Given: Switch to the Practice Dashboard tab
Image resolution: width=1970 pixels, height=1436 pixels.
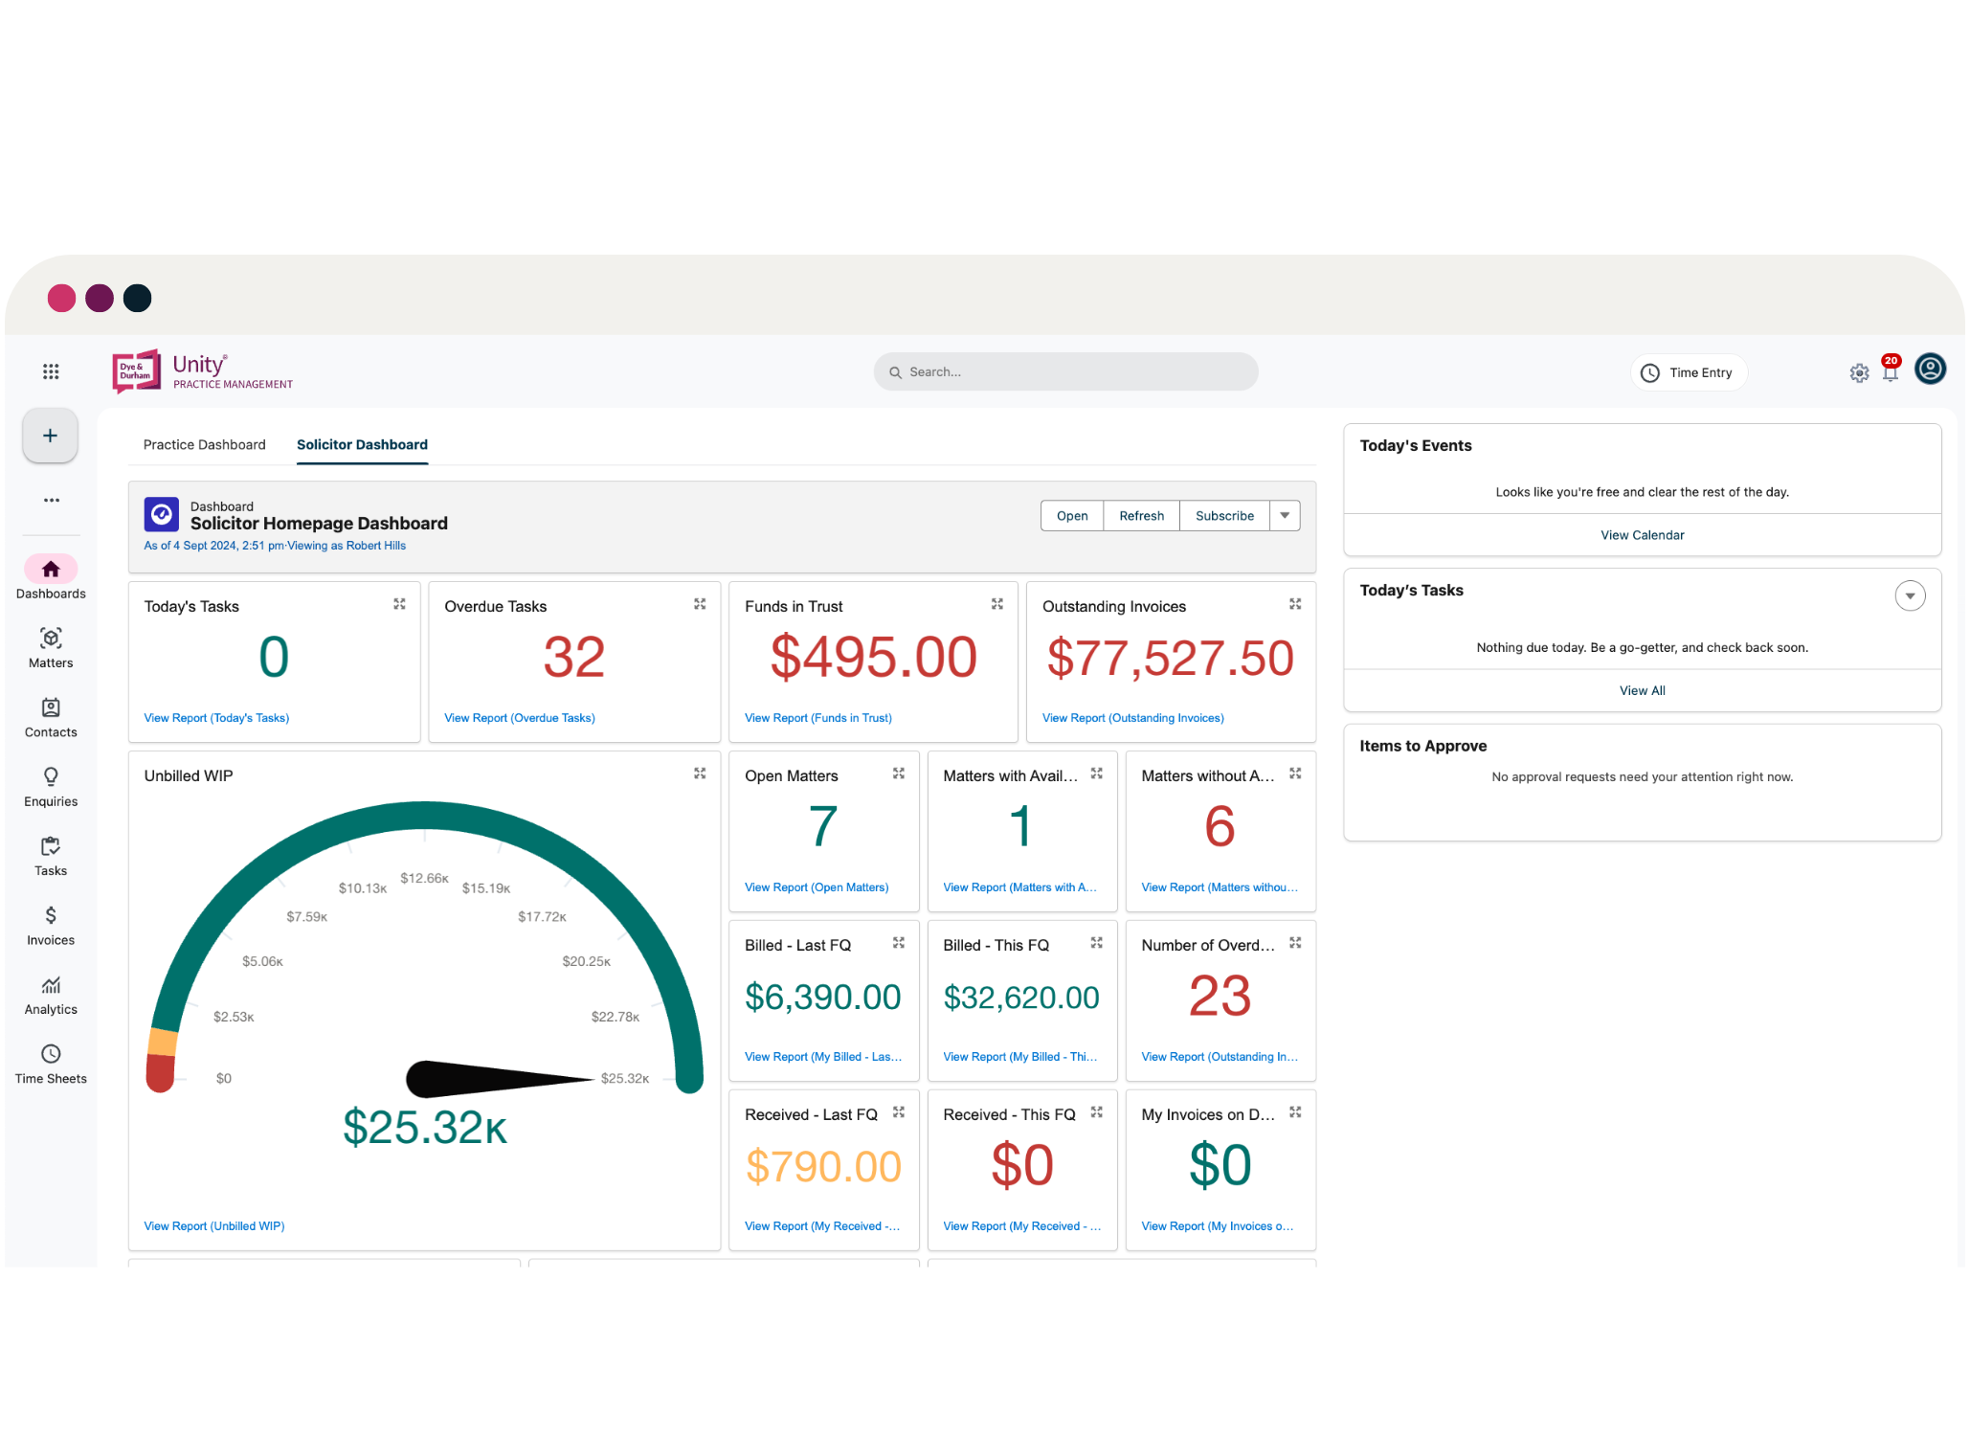Looking at the screenshot, I should (x=204, y=444).
